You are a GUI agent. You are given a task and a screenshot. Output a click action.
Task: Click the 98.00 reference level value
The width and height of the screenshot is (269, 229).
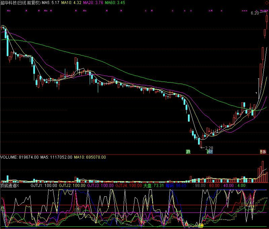tap(199, 186)
